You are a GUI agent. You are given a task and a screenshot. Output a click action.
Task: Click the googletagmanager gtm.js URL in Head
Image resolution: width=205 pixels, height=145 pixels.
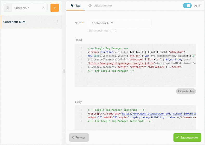[121, 63]
